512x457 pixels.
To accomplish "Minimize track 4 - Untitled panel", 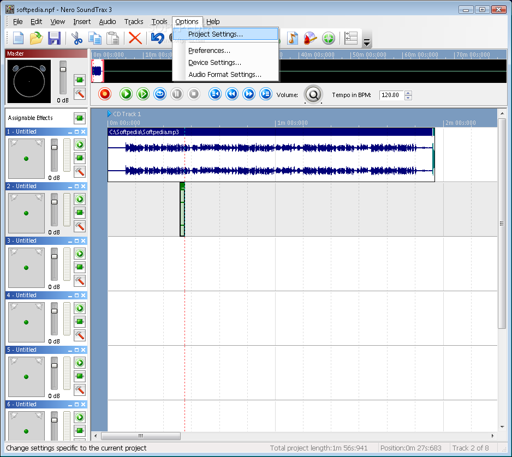I will 70,295.
